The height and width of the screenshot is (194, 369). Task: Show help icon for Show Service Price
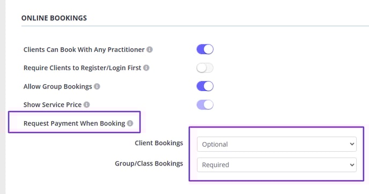pyautogui.click(x=86, y=105)
